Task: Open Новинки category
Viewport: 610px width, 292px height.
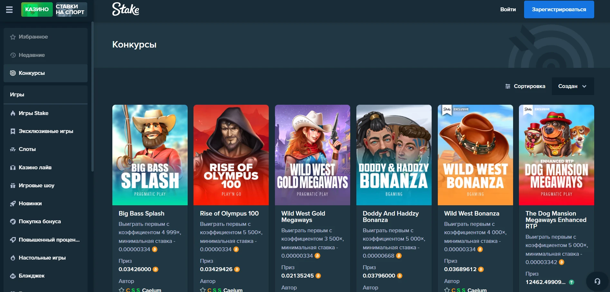Action: point(45,203)
